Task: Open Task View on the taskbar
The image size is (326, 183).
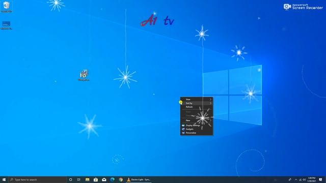Action: tap(79, 179)
